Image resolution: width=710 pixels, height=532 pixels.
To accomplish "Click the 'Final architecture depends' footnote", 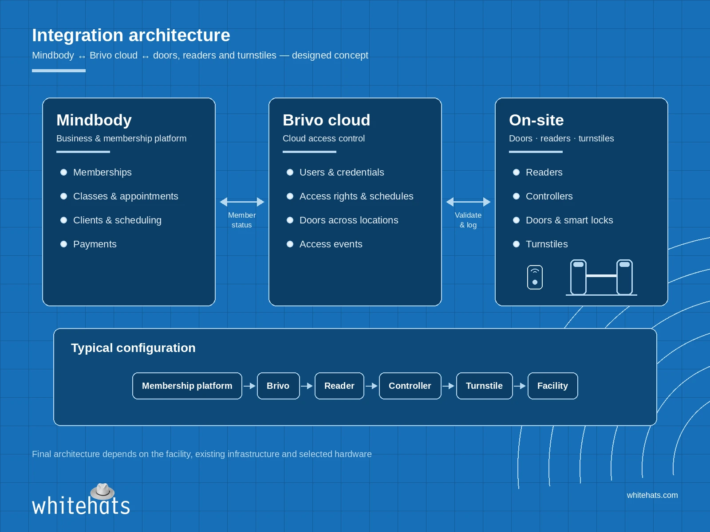I will [x=202, y=454].
